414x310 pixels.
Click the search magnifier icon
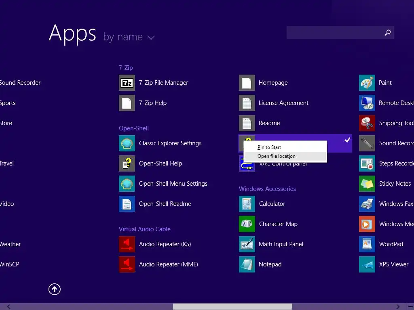point(388,32)
